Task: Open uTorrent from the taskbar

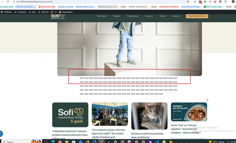Action: [164, 141]
